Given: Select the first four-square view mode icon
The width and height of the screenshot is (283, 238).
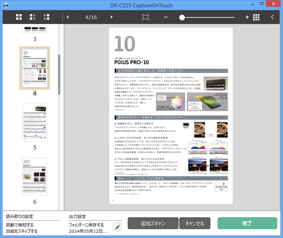Looking at the screenshot, I should tap(19, 17).
